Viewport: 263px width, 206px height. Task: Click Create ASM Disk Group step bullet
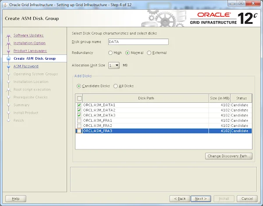(8, 58)
